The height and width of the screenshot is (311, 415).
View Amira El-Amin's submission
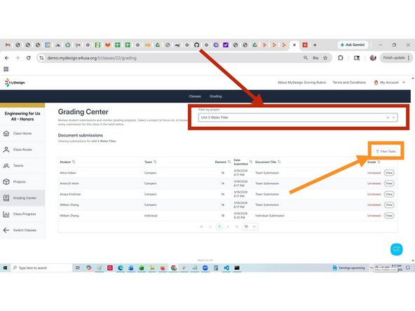[389, 184]
